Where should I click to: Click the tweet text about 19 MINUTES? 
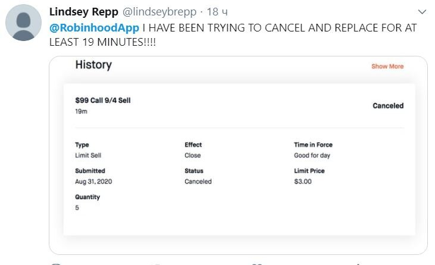tap(233, 35)
